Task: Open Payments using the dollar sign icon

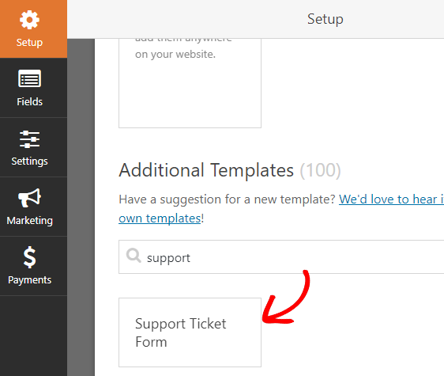Action: tap(29, 257)
